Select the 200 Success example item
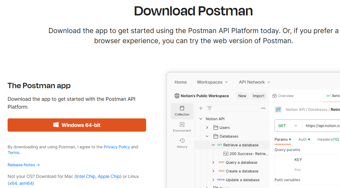This screenshot has width=340, height=188. click(246, 154)
